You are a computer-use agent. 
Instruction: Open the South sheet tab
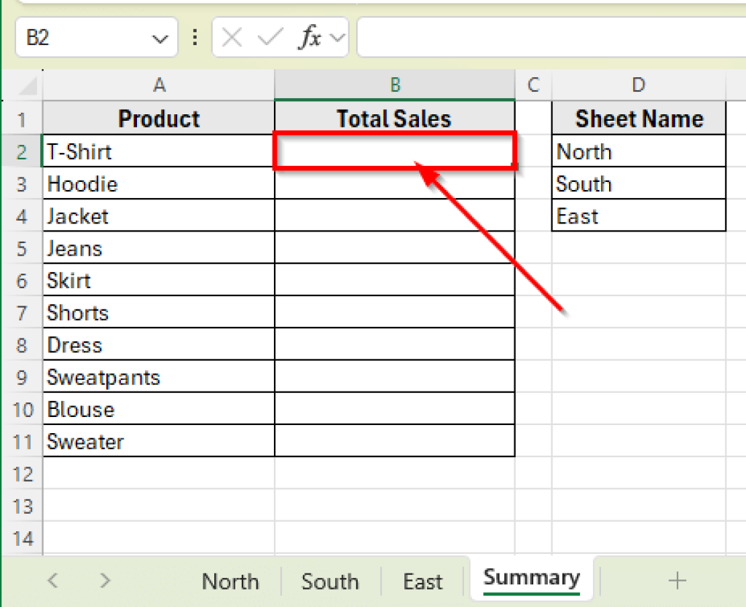point(329,581)
